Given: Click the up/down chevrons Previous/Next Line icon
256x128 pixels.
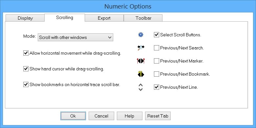Looking at the screenshot, I should click(x=140, y=87).
